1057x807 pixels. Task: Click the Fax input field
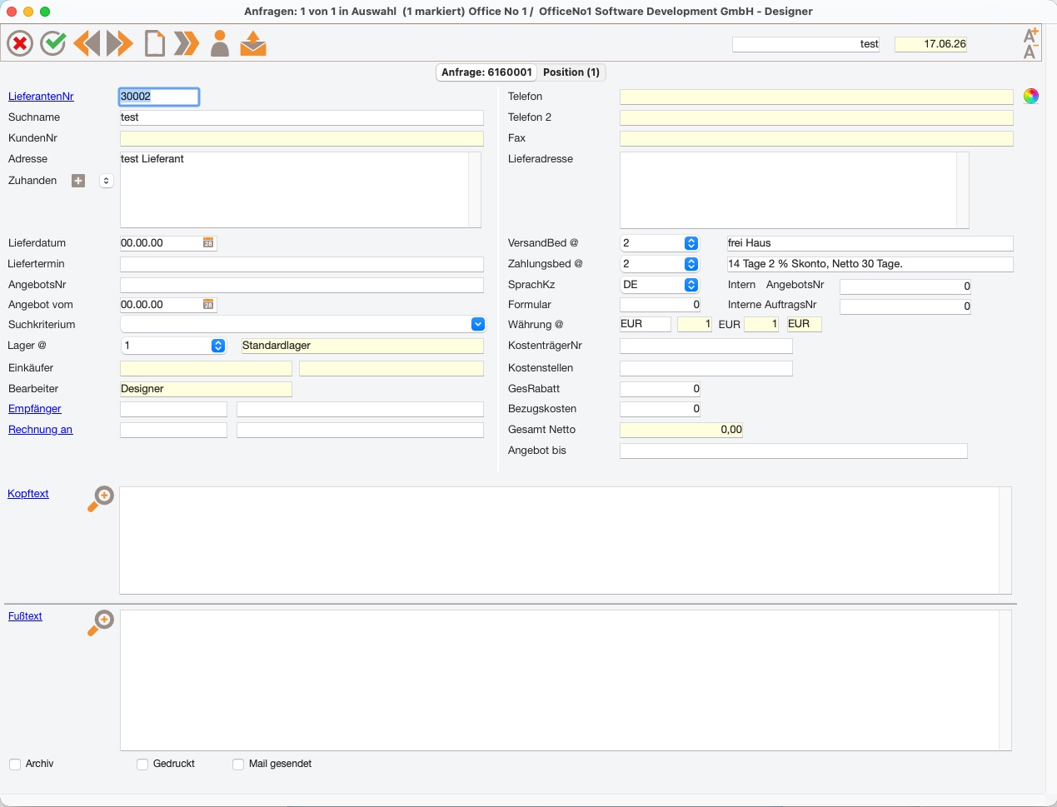[x=816, y=138]
